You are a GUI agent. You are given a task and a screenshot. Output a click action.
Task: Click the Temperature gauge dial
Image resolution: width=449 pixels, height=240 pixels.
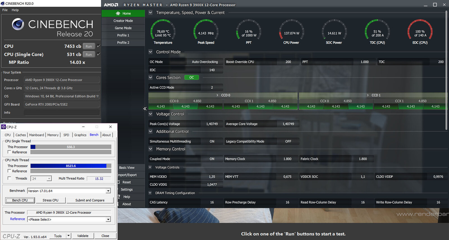[163, 30]
